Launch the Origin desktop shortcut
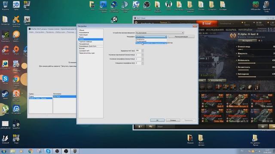Viewport: 275px width, 154px height. [x=16, y=50]
